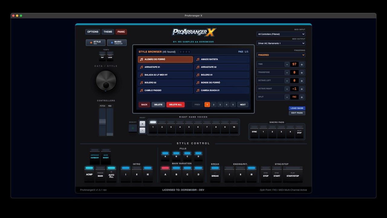Go to Next style browser page

(243, 104)
